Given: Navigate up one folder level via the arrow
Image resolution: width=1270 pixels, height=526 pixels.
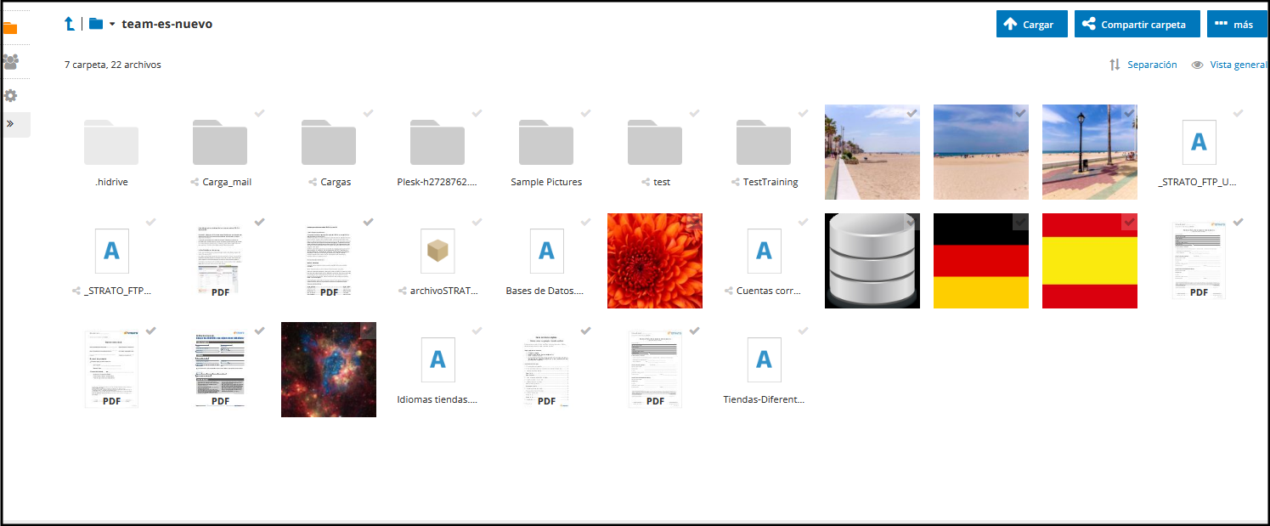Looking at the screenshot, I should point(69,24).
